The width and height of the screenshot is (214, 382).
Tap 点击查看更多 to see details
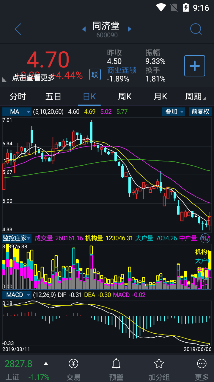point(33,78)
